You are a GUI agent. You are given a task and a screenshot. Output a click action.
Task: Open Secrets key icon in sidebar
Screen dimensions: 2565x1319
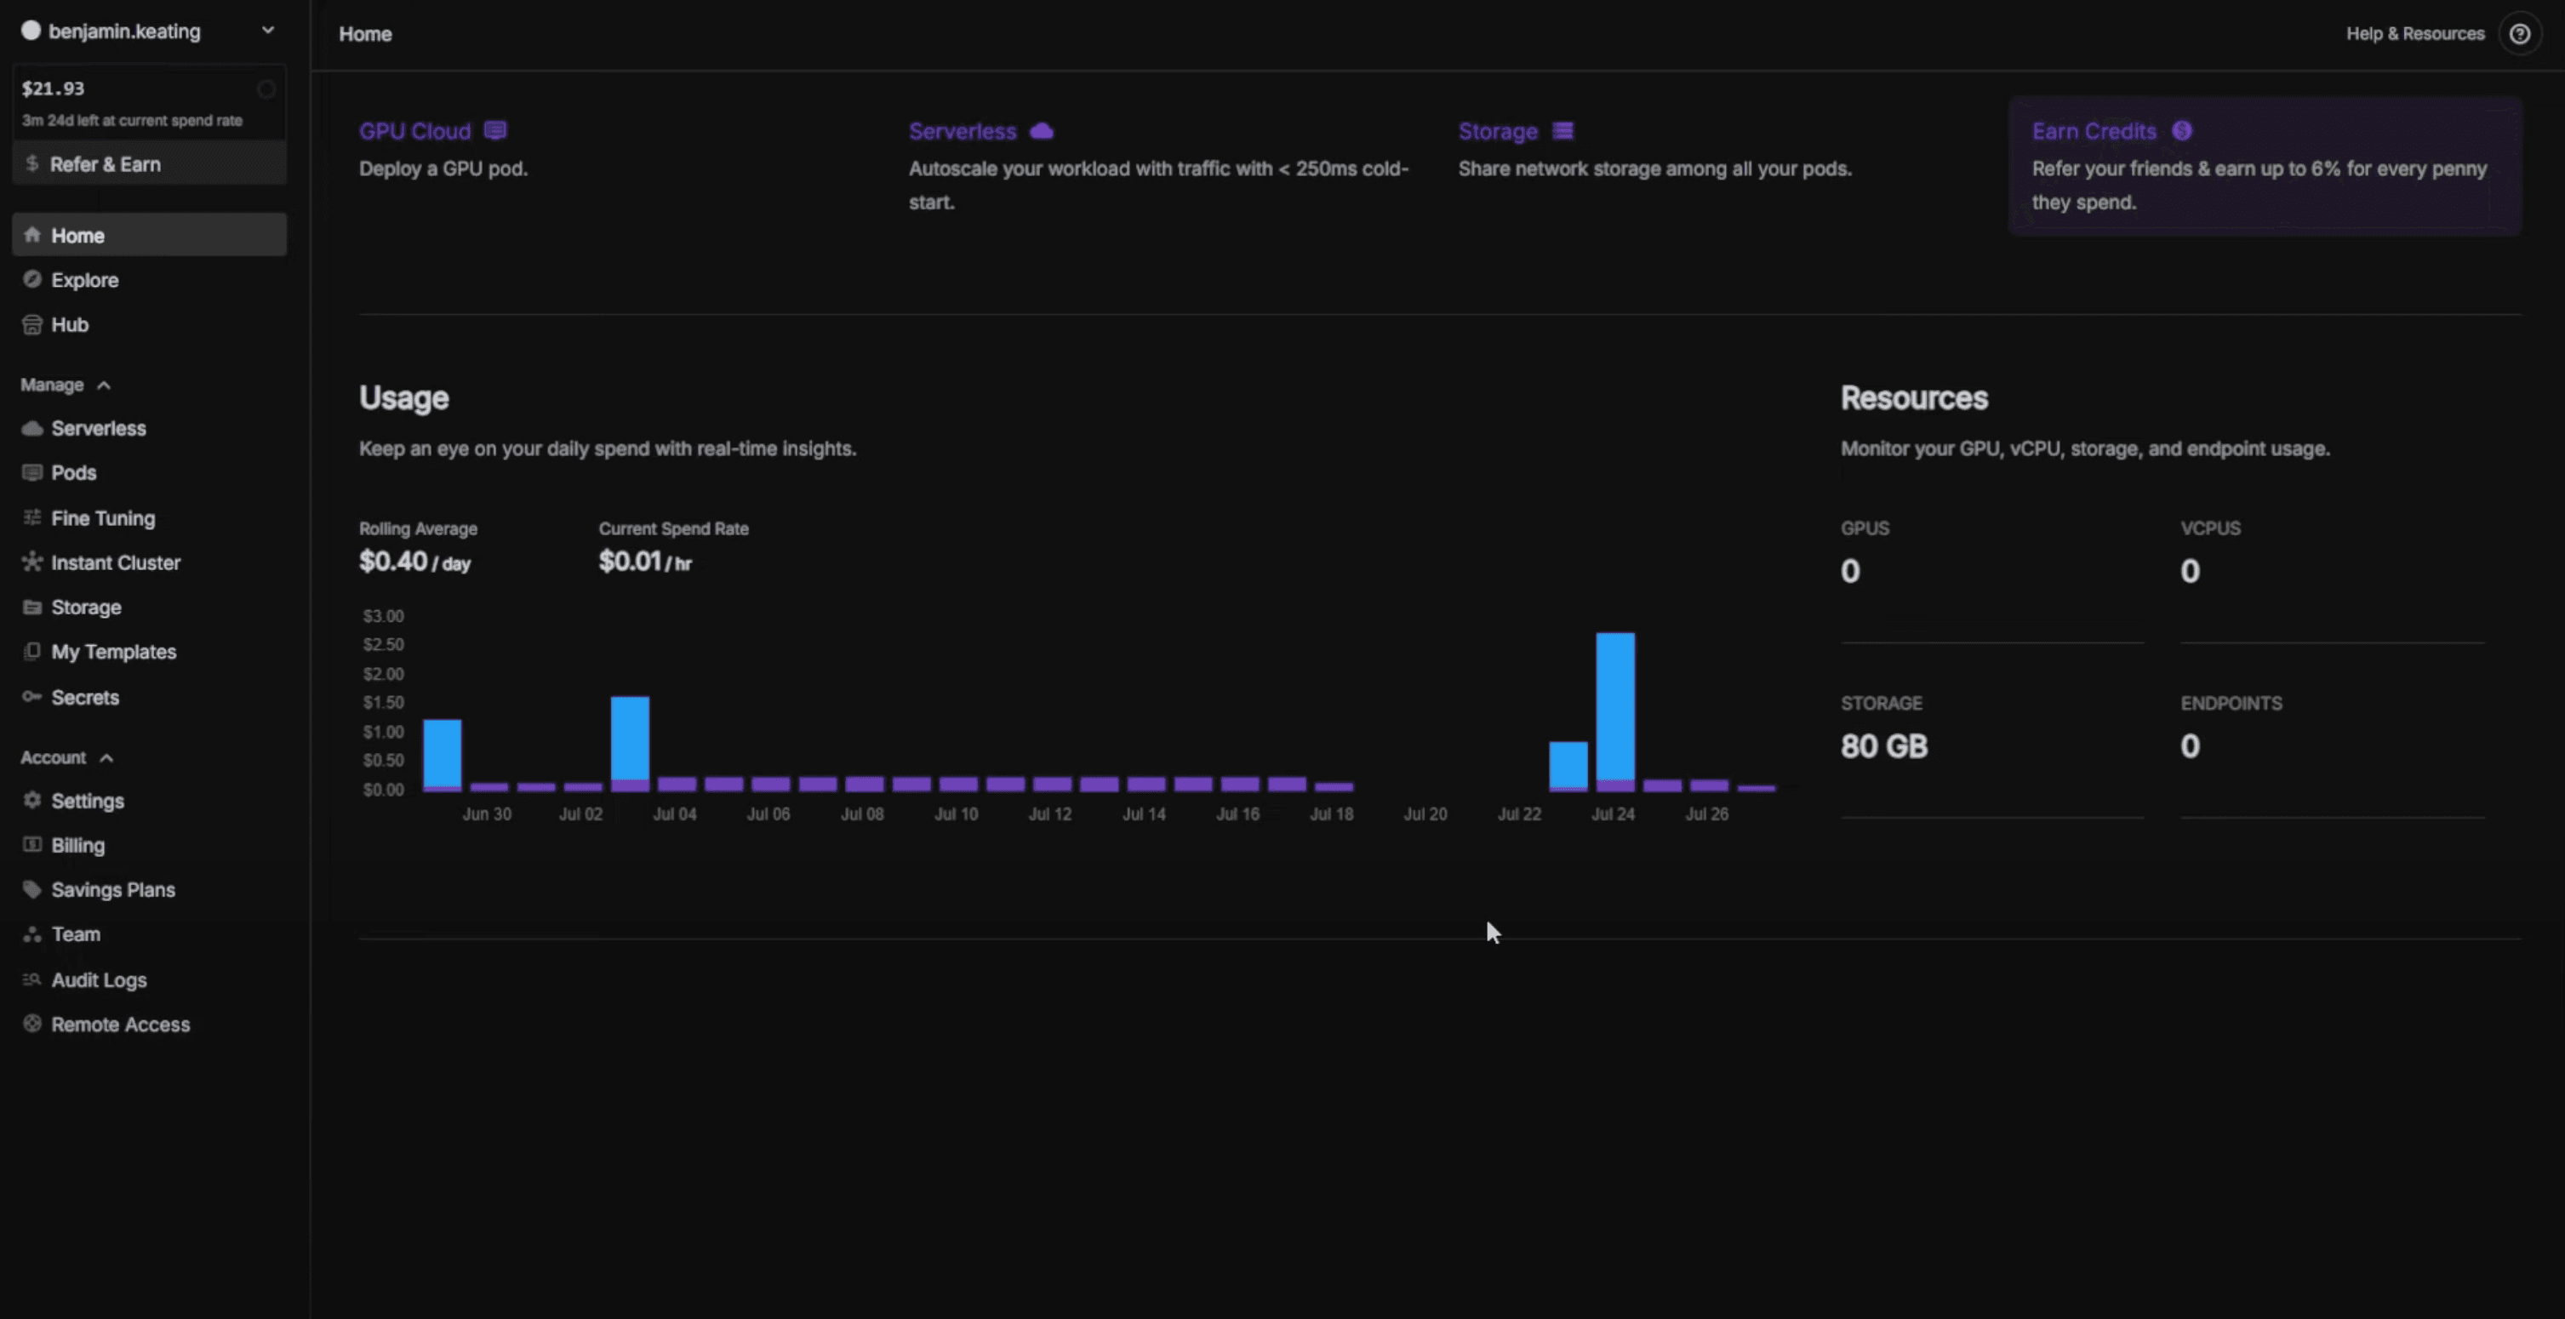click(x=31, y=697)
